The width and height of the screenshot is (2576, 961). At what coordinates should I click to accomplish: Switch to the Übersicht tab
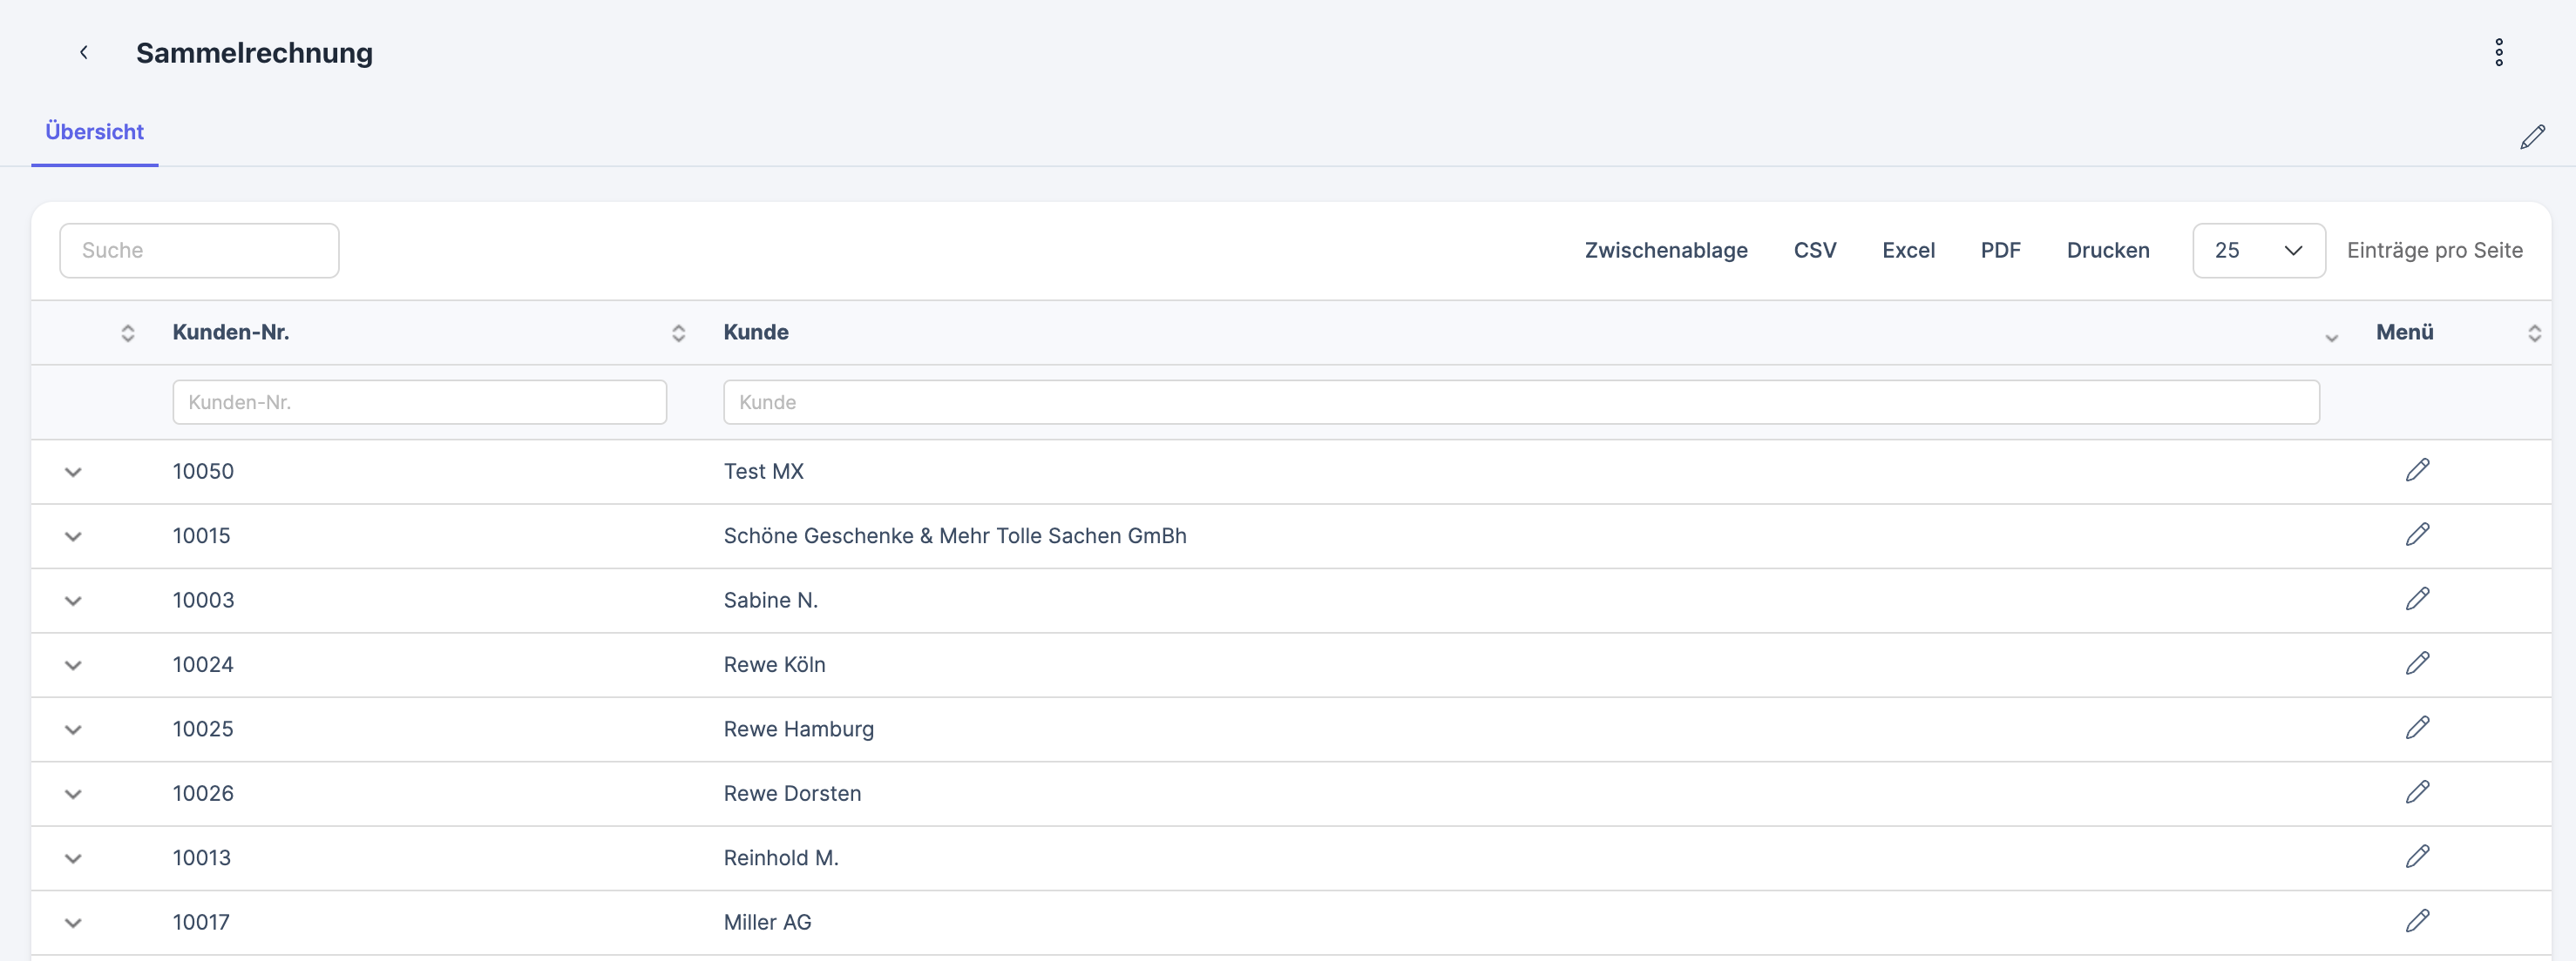(95, 131)
